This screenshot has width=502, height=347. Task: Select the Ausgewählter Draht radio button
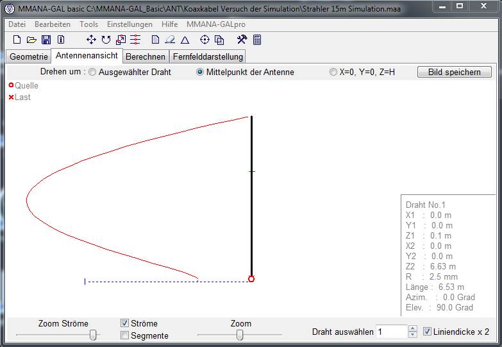(x=92, y=72)
